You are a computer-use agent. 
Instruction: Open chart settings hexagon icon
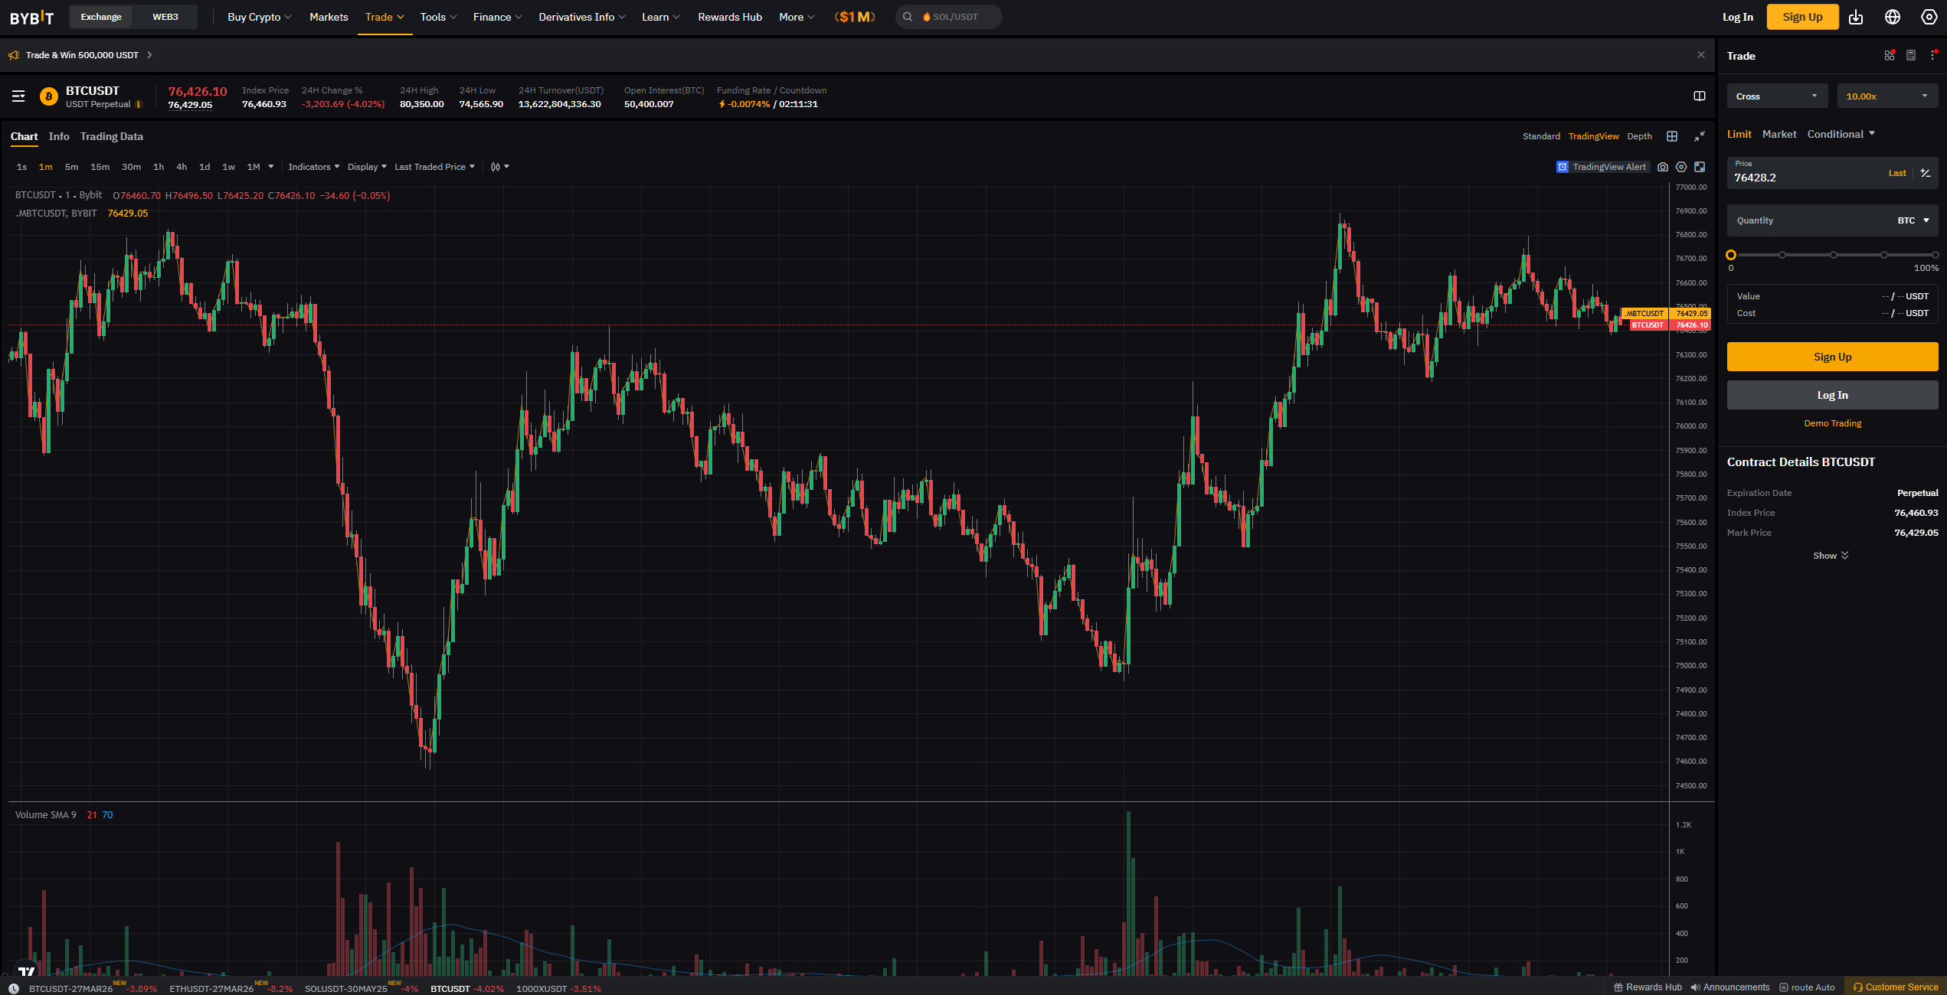point(1681,167)
